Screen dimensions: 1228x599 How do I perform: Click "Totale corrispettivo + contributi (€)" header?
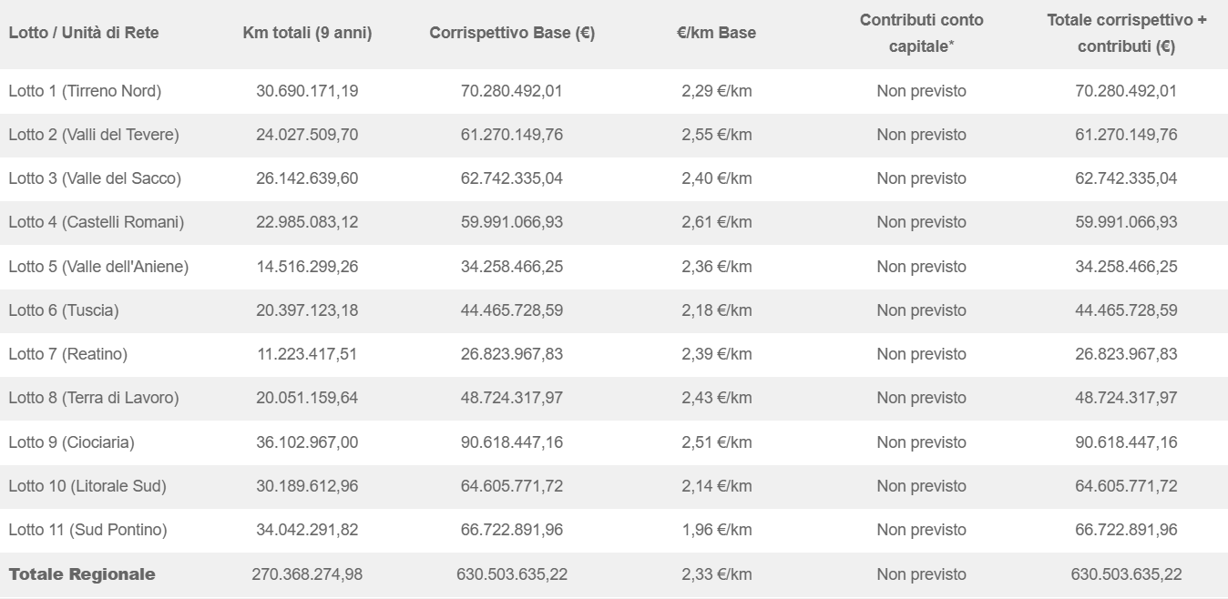click(x=1126, y=33)
